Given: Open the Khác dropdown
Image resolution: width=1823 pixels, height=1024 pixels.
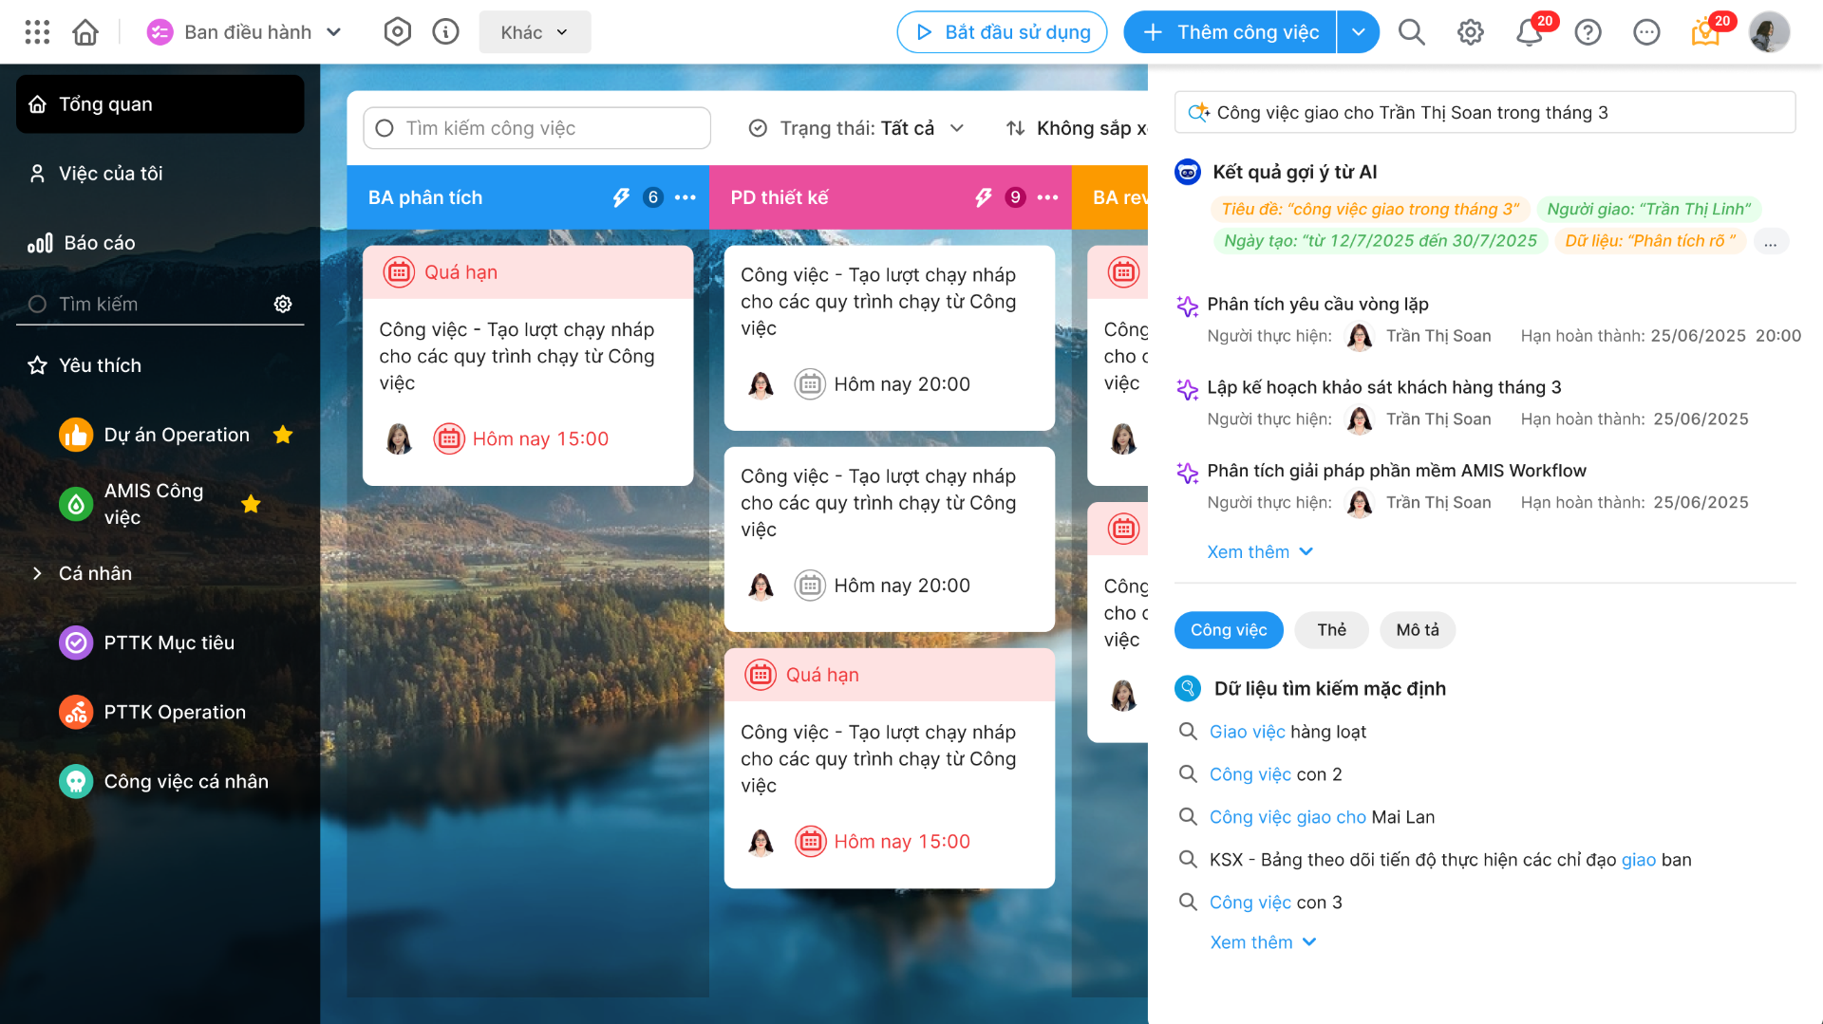Looking at the screenshot, I should pyautogui.click(x=535, y=32).
